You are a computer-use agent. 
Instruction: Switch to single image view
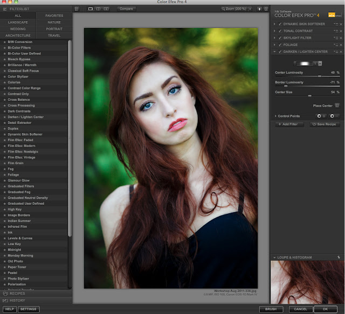91,9
